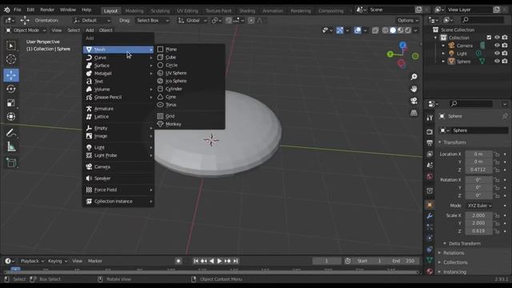Activate the Transform tool
Screen dimensions: 512x288
click(11, 117)
